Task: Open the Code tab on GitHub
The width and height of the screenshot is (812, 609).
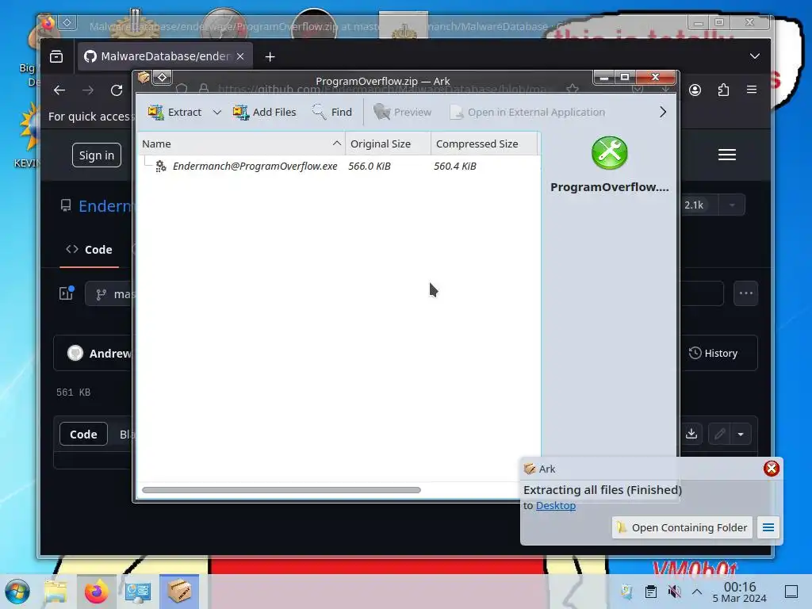Action: coord(89,250)
